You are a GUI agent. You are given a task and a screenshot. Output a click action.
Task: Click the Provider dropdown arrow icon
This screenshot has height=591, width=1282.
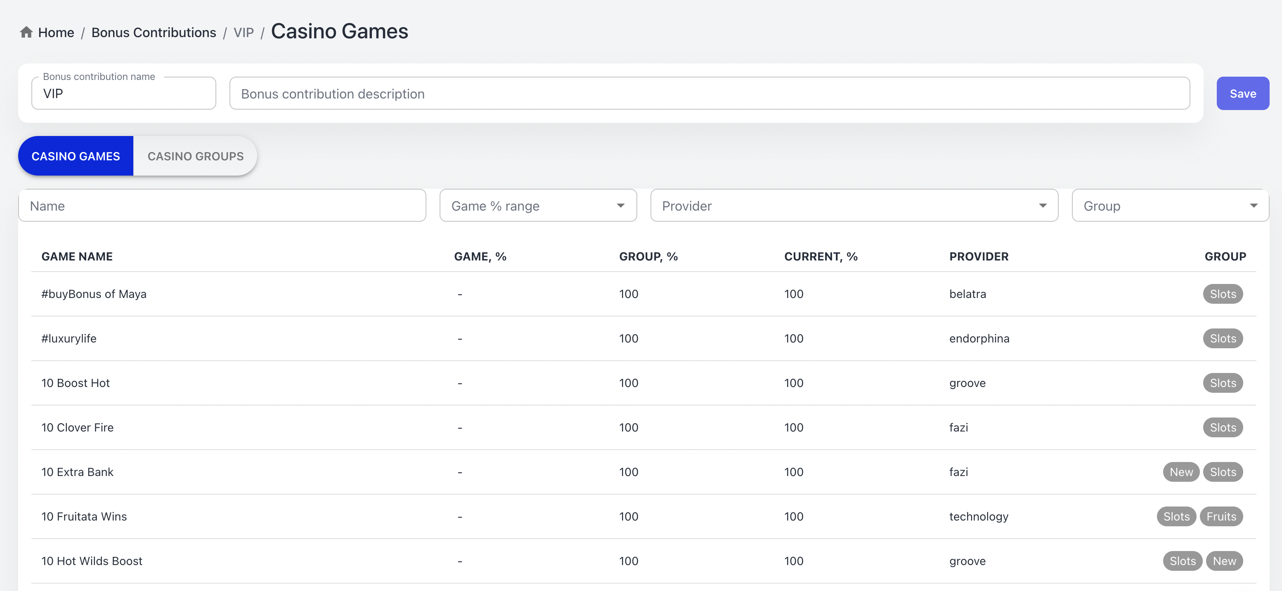1043,206
